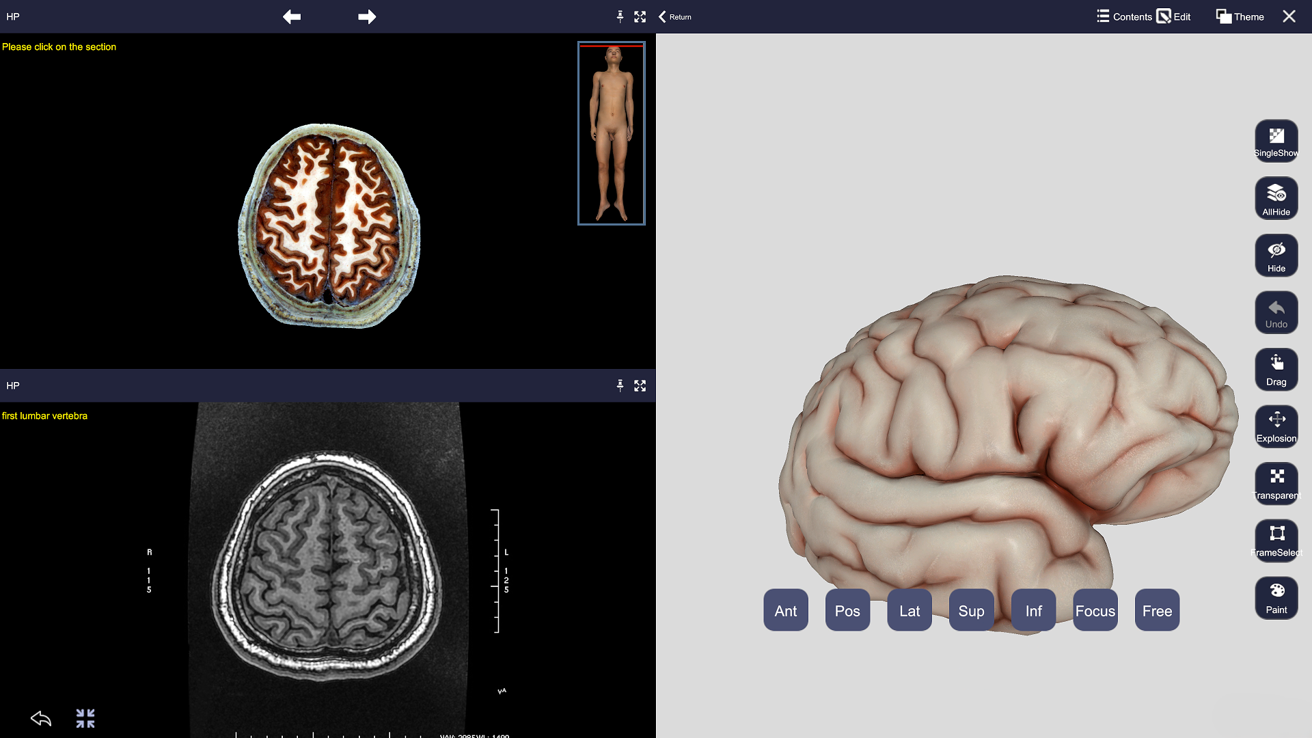Enable the FrameSelect tool

1276,541
